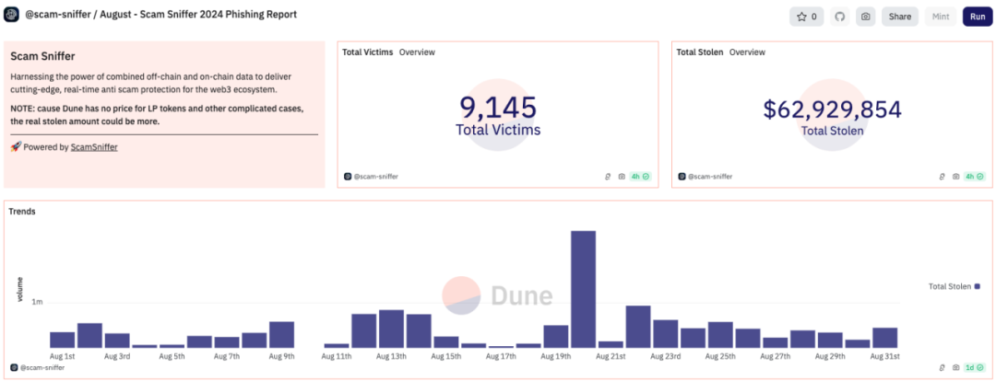Open query link icon in Total Victims panel

tap(608, 176)
